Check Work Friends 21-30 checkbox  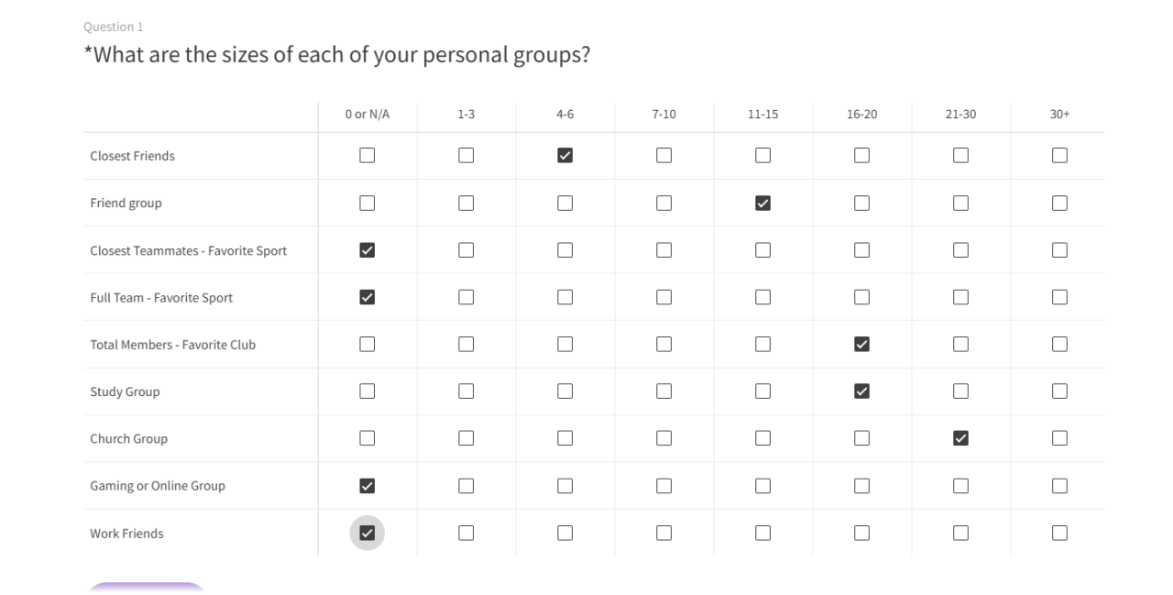click(x=960, y=534)
